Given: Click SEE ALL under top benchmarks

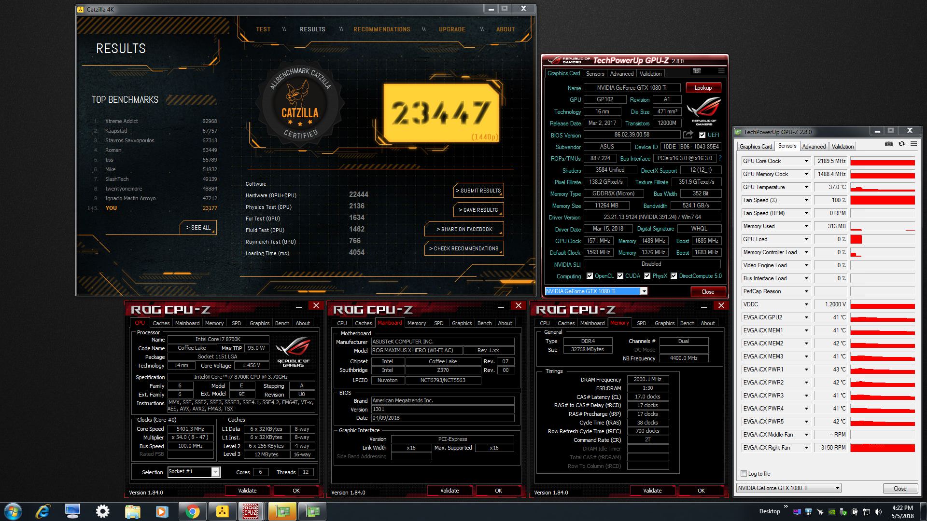Looking at the screenshot, I should click(198, 228).
